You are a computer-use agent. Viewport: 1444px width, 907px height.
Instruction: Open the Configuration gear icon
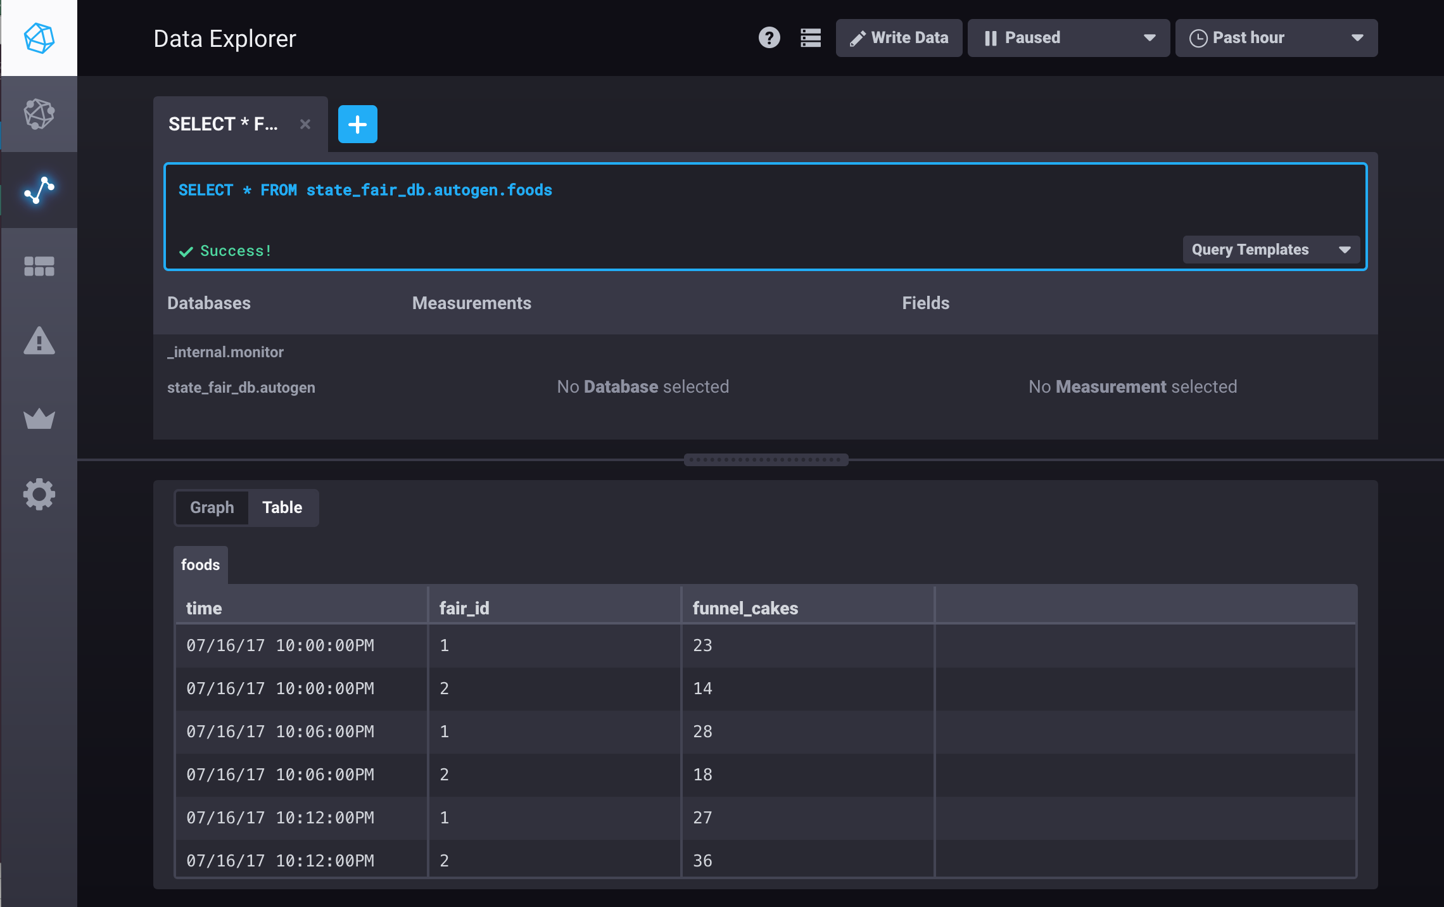coord(39,494)
